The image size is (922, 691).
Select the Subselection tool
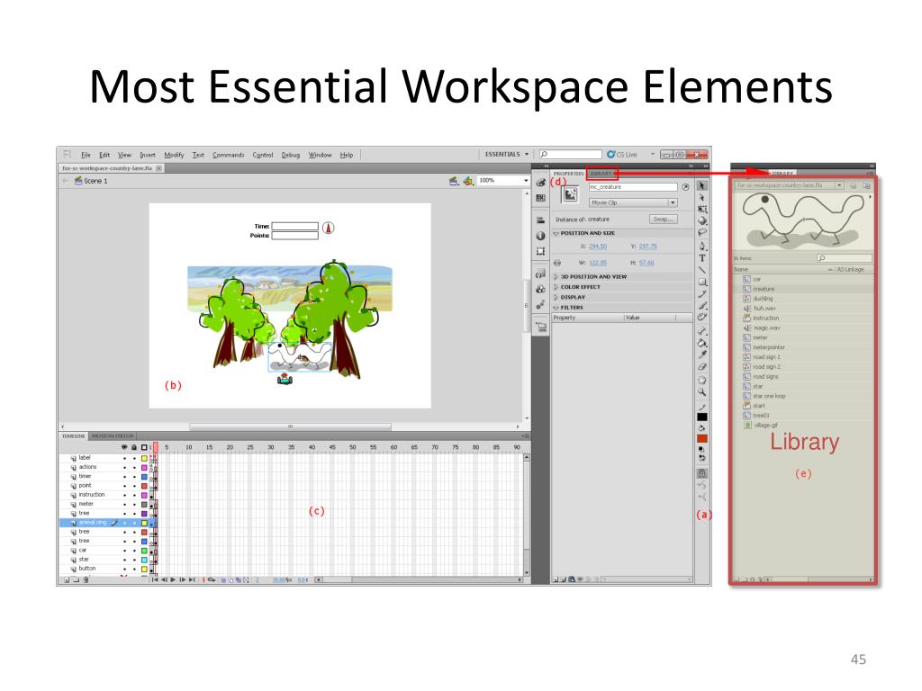point(702,197)
